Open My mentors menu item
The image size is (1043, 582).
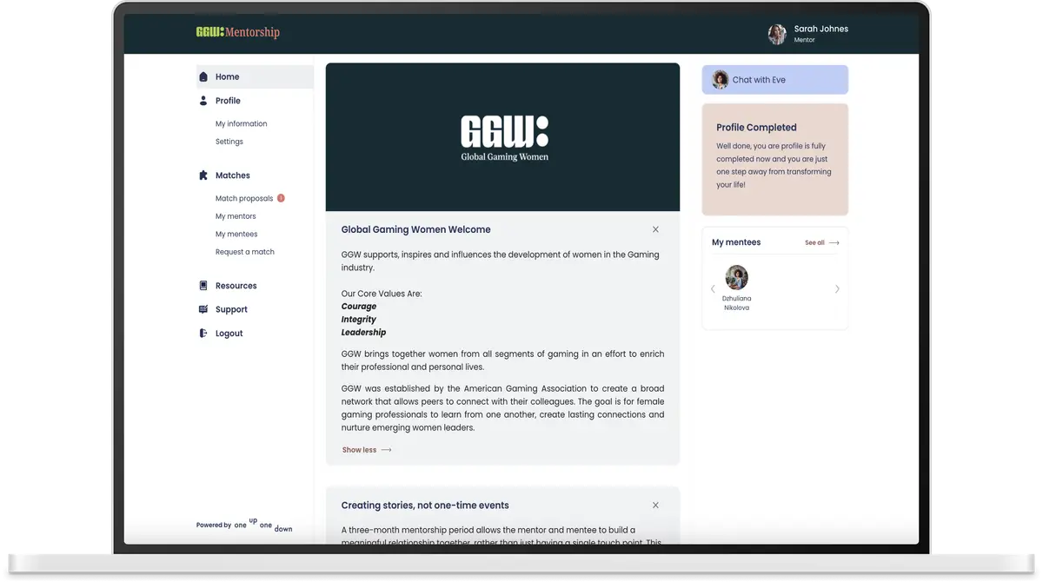coord(236,216)
